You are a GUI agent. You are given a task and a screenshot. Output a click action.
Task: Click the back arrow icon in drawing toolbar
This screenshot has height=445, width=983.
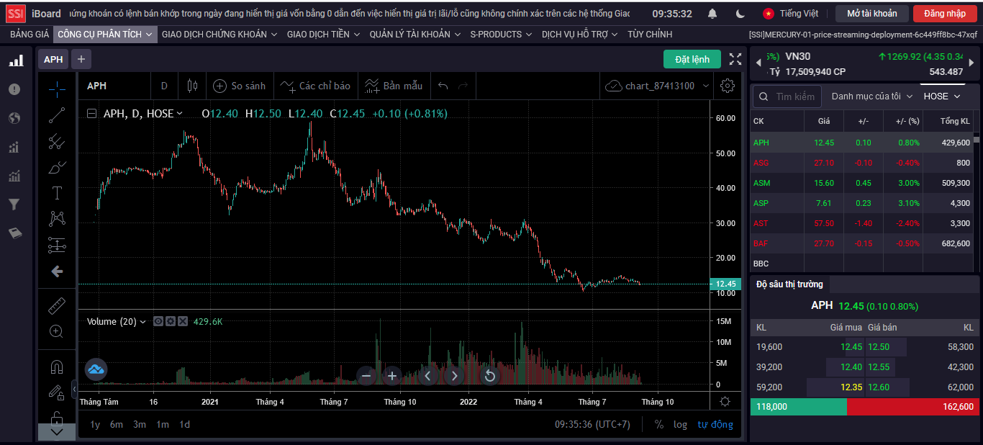click(57, 271)
